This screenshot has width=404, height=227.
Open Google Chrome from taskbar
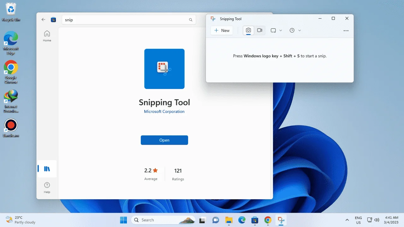coord(268,220)
